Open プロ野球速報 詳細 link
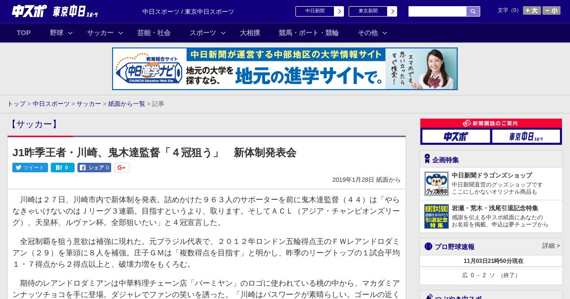 [551, 246]
